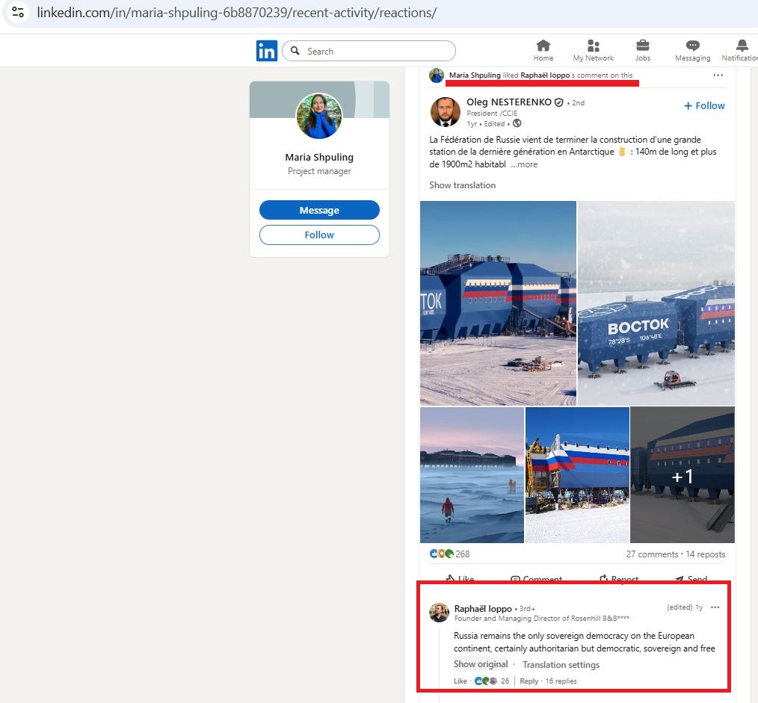Show original text of the comment
This screenshot has width=758, height=703.
click(x=481, y=664)
